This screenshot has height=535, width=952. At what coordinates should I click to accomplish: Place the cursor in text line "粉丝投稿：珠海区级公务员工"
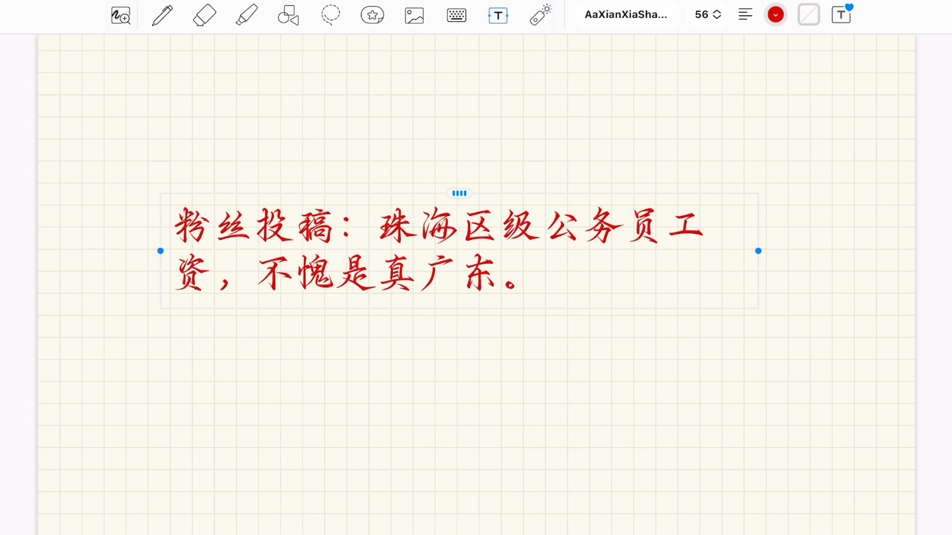tap(438, 227)
